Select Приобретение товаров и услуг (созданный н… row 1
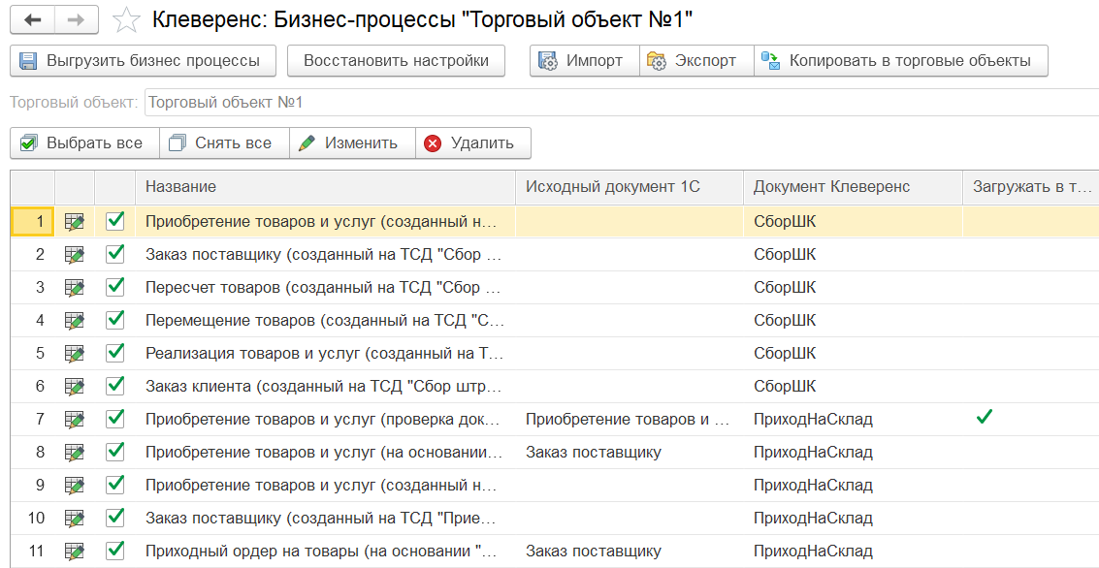Screen dimensions: 1099x568 (325, 222)
